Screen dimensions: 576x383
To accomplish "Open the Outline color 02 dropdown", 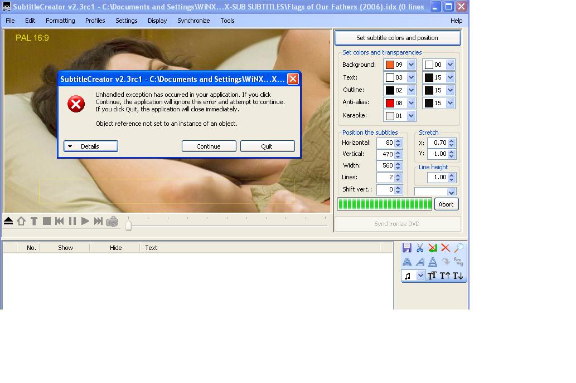I will point(411,90).
